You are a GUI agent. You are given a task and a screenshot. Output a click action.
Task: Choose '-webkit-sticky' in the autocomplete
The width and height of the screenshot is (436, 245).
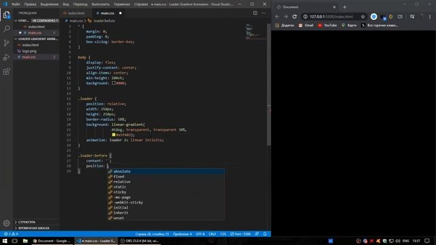(x=166, y=203)
